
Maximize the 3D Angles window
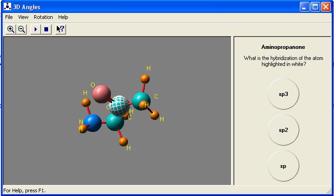pyautogui.click(x=315, y=6)
